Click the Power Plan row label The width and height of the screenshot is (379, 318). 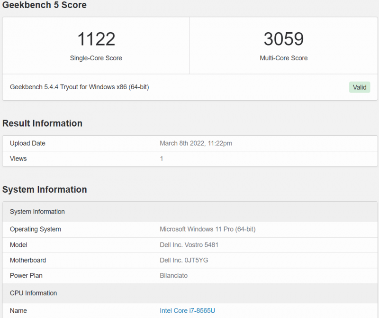[x=26, y=275]
